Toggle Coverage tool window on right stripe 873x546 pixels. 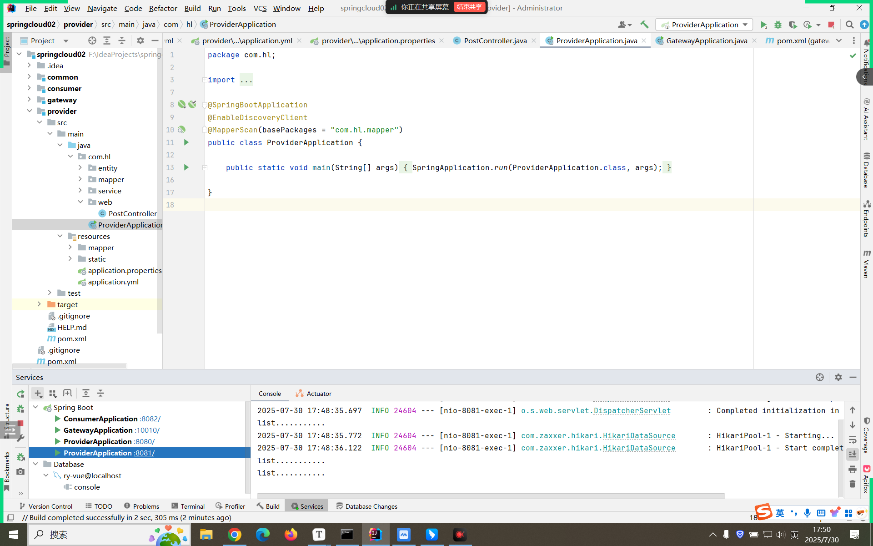pyautogui.click(x=867, y=435)
